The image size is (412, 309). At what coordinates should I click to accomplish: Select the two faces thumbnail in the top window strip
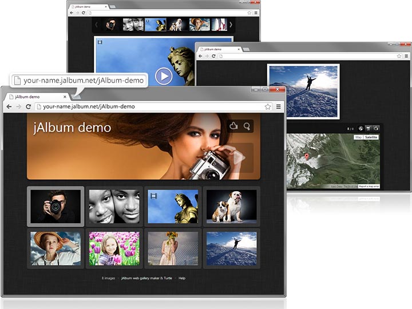[x=133, y=25]
